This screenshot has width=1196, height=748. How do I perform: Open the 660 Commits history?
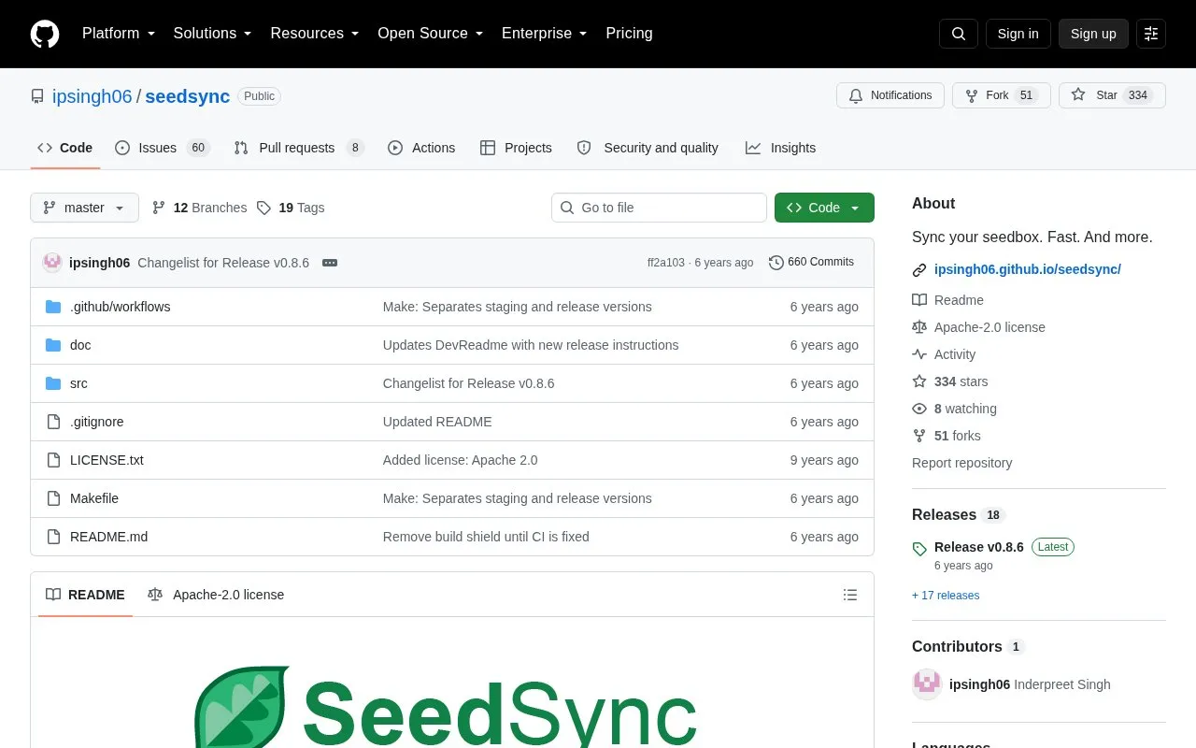tap(811, 263)
